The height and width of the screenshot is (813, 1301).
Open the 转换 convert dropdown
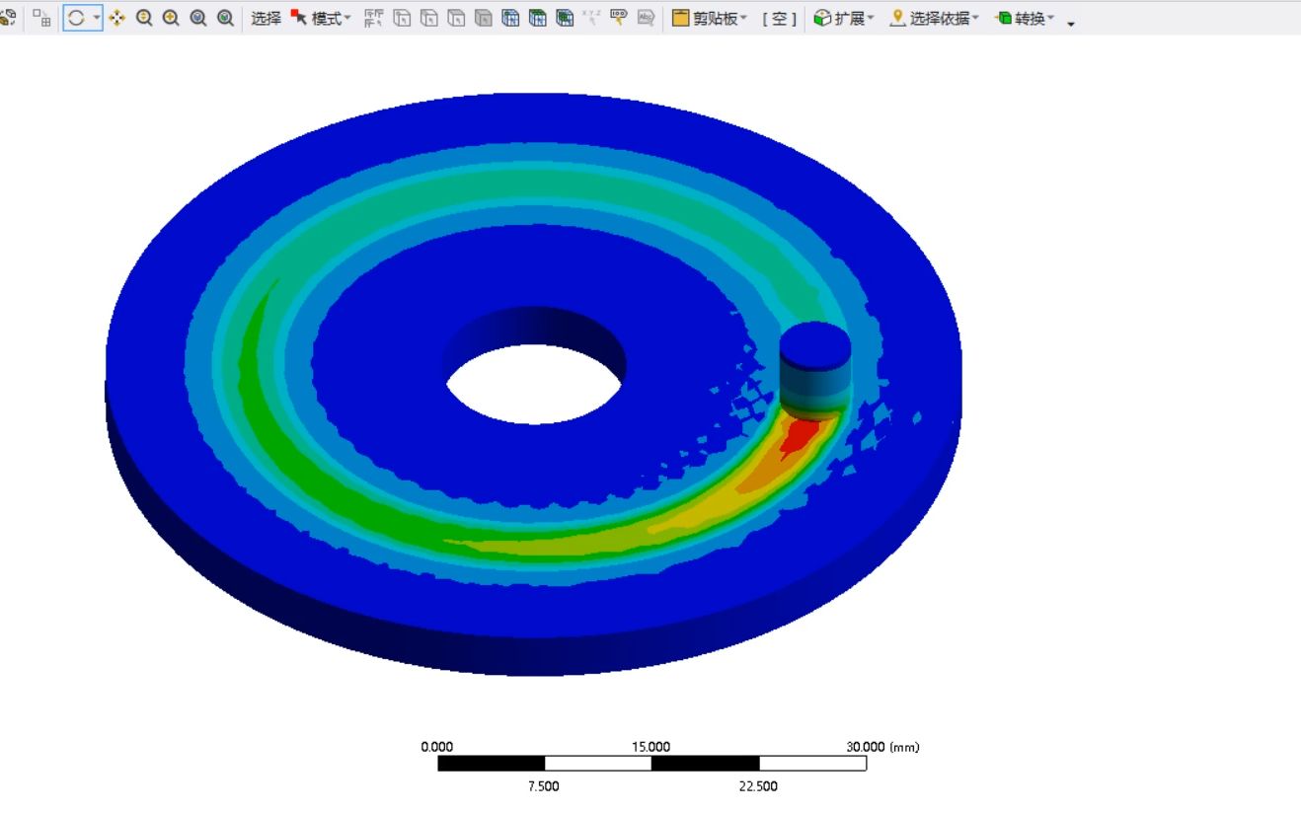coord(1026,18)
